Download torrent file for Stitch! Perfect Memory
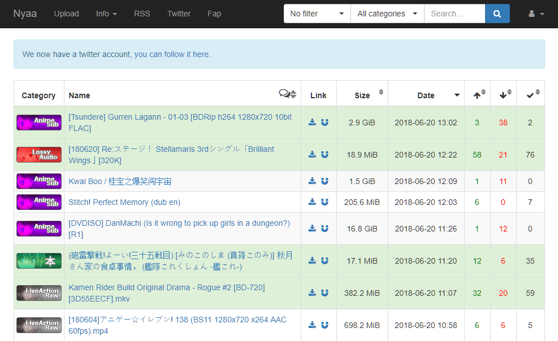The image size is (558, 341). [x=312, y=202]
